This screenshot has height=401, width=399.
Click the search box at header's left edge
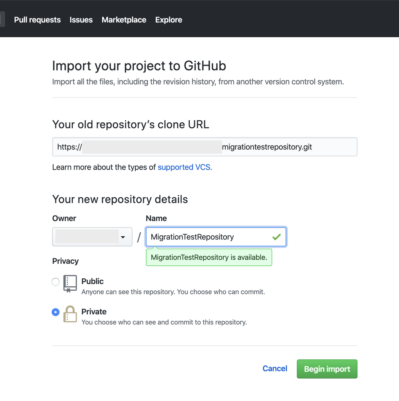coord(2,19)
